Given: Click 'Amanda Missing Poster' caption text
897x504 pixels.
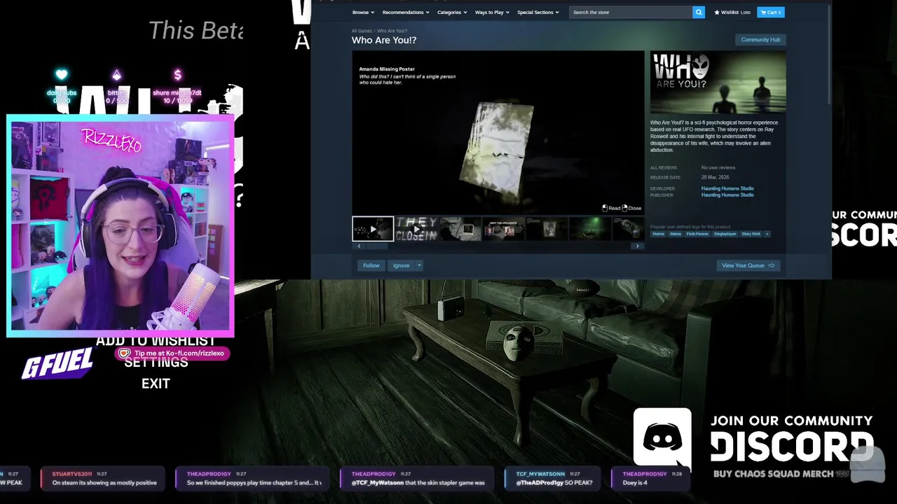Looking at the screenshot, I should (x=387, y=69).
